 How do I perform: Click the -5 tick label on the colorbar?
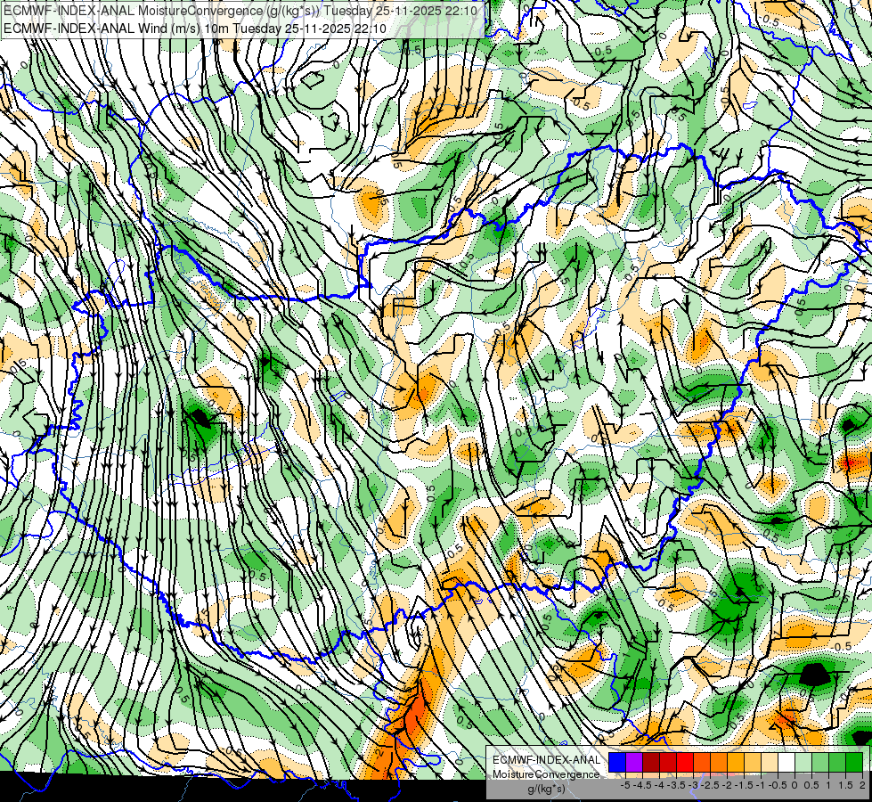click(625, 785)
